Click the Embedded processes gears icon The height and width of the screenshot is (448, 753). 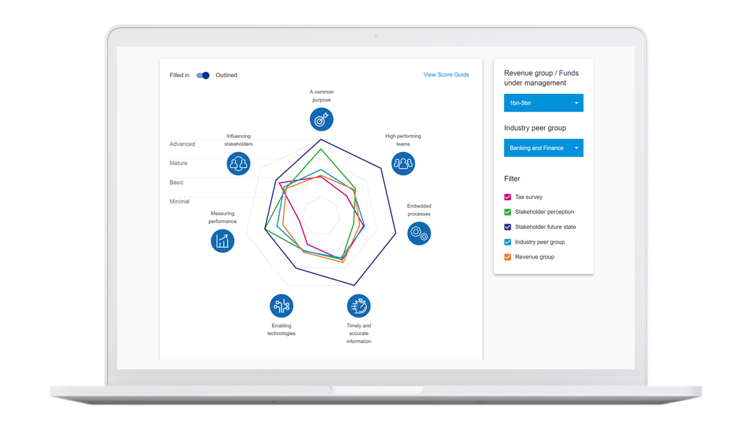click(x=419, y=233)
